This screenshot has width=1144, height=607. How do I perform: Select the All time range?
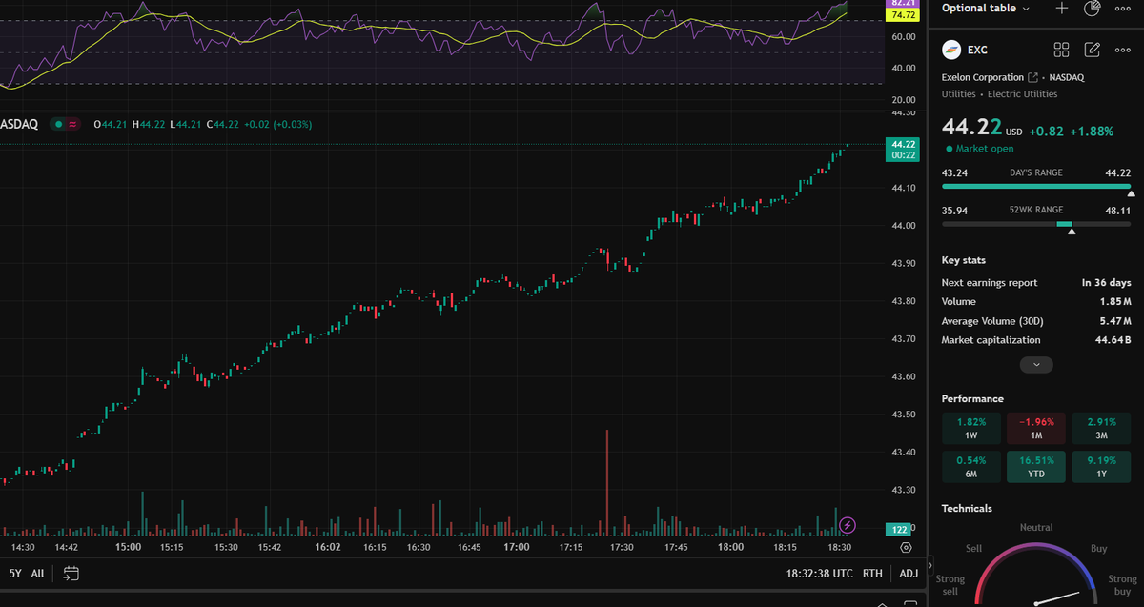pos(37,574)
